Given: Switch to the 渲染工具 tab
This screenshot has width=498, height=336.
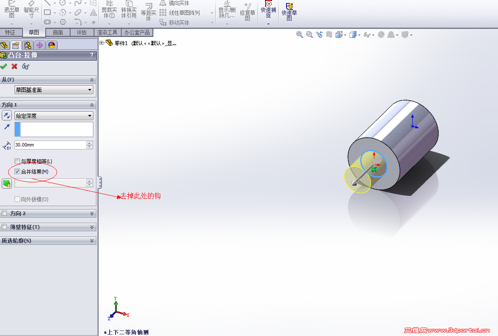Looking at the screenshot, I should click(x=107, y=32).
